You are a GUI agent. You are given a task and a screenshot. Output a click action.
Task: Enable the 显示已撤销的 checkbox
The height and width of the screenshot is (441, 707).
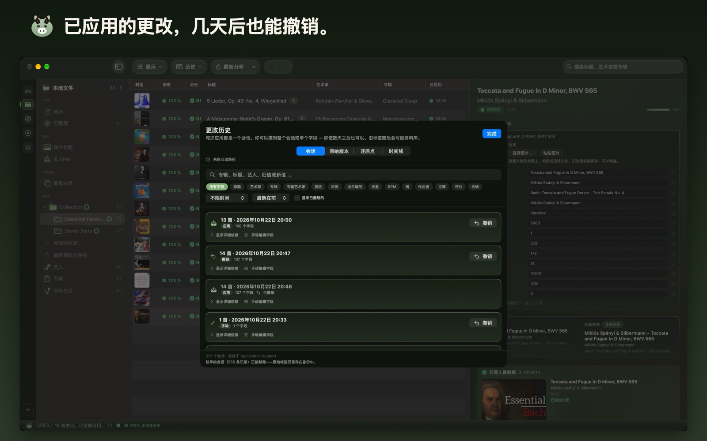tap(297, 198)
